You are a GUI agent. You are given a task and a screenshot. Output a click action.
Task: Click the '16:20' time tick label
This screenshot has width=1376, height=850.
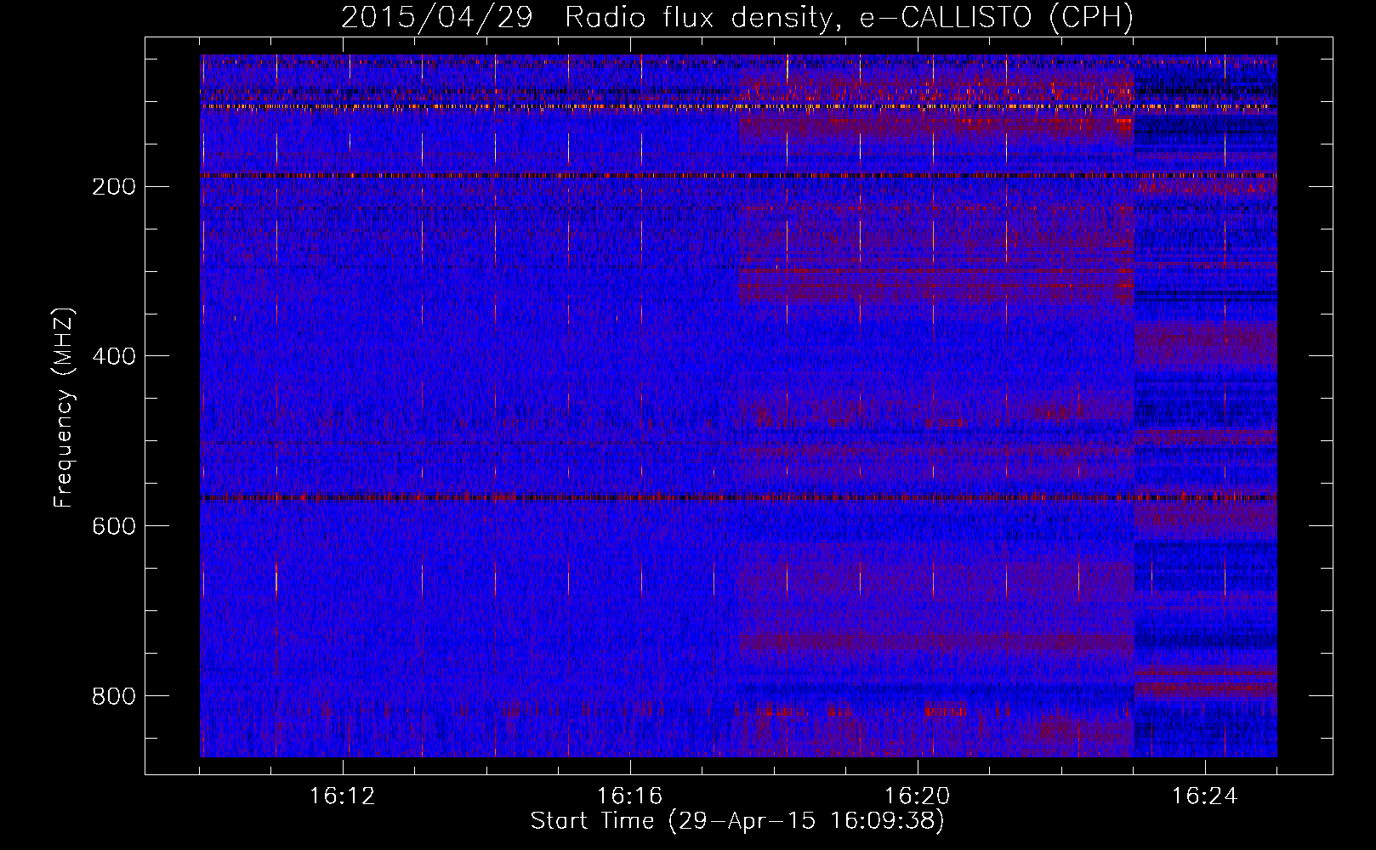[x=917, y=796]
